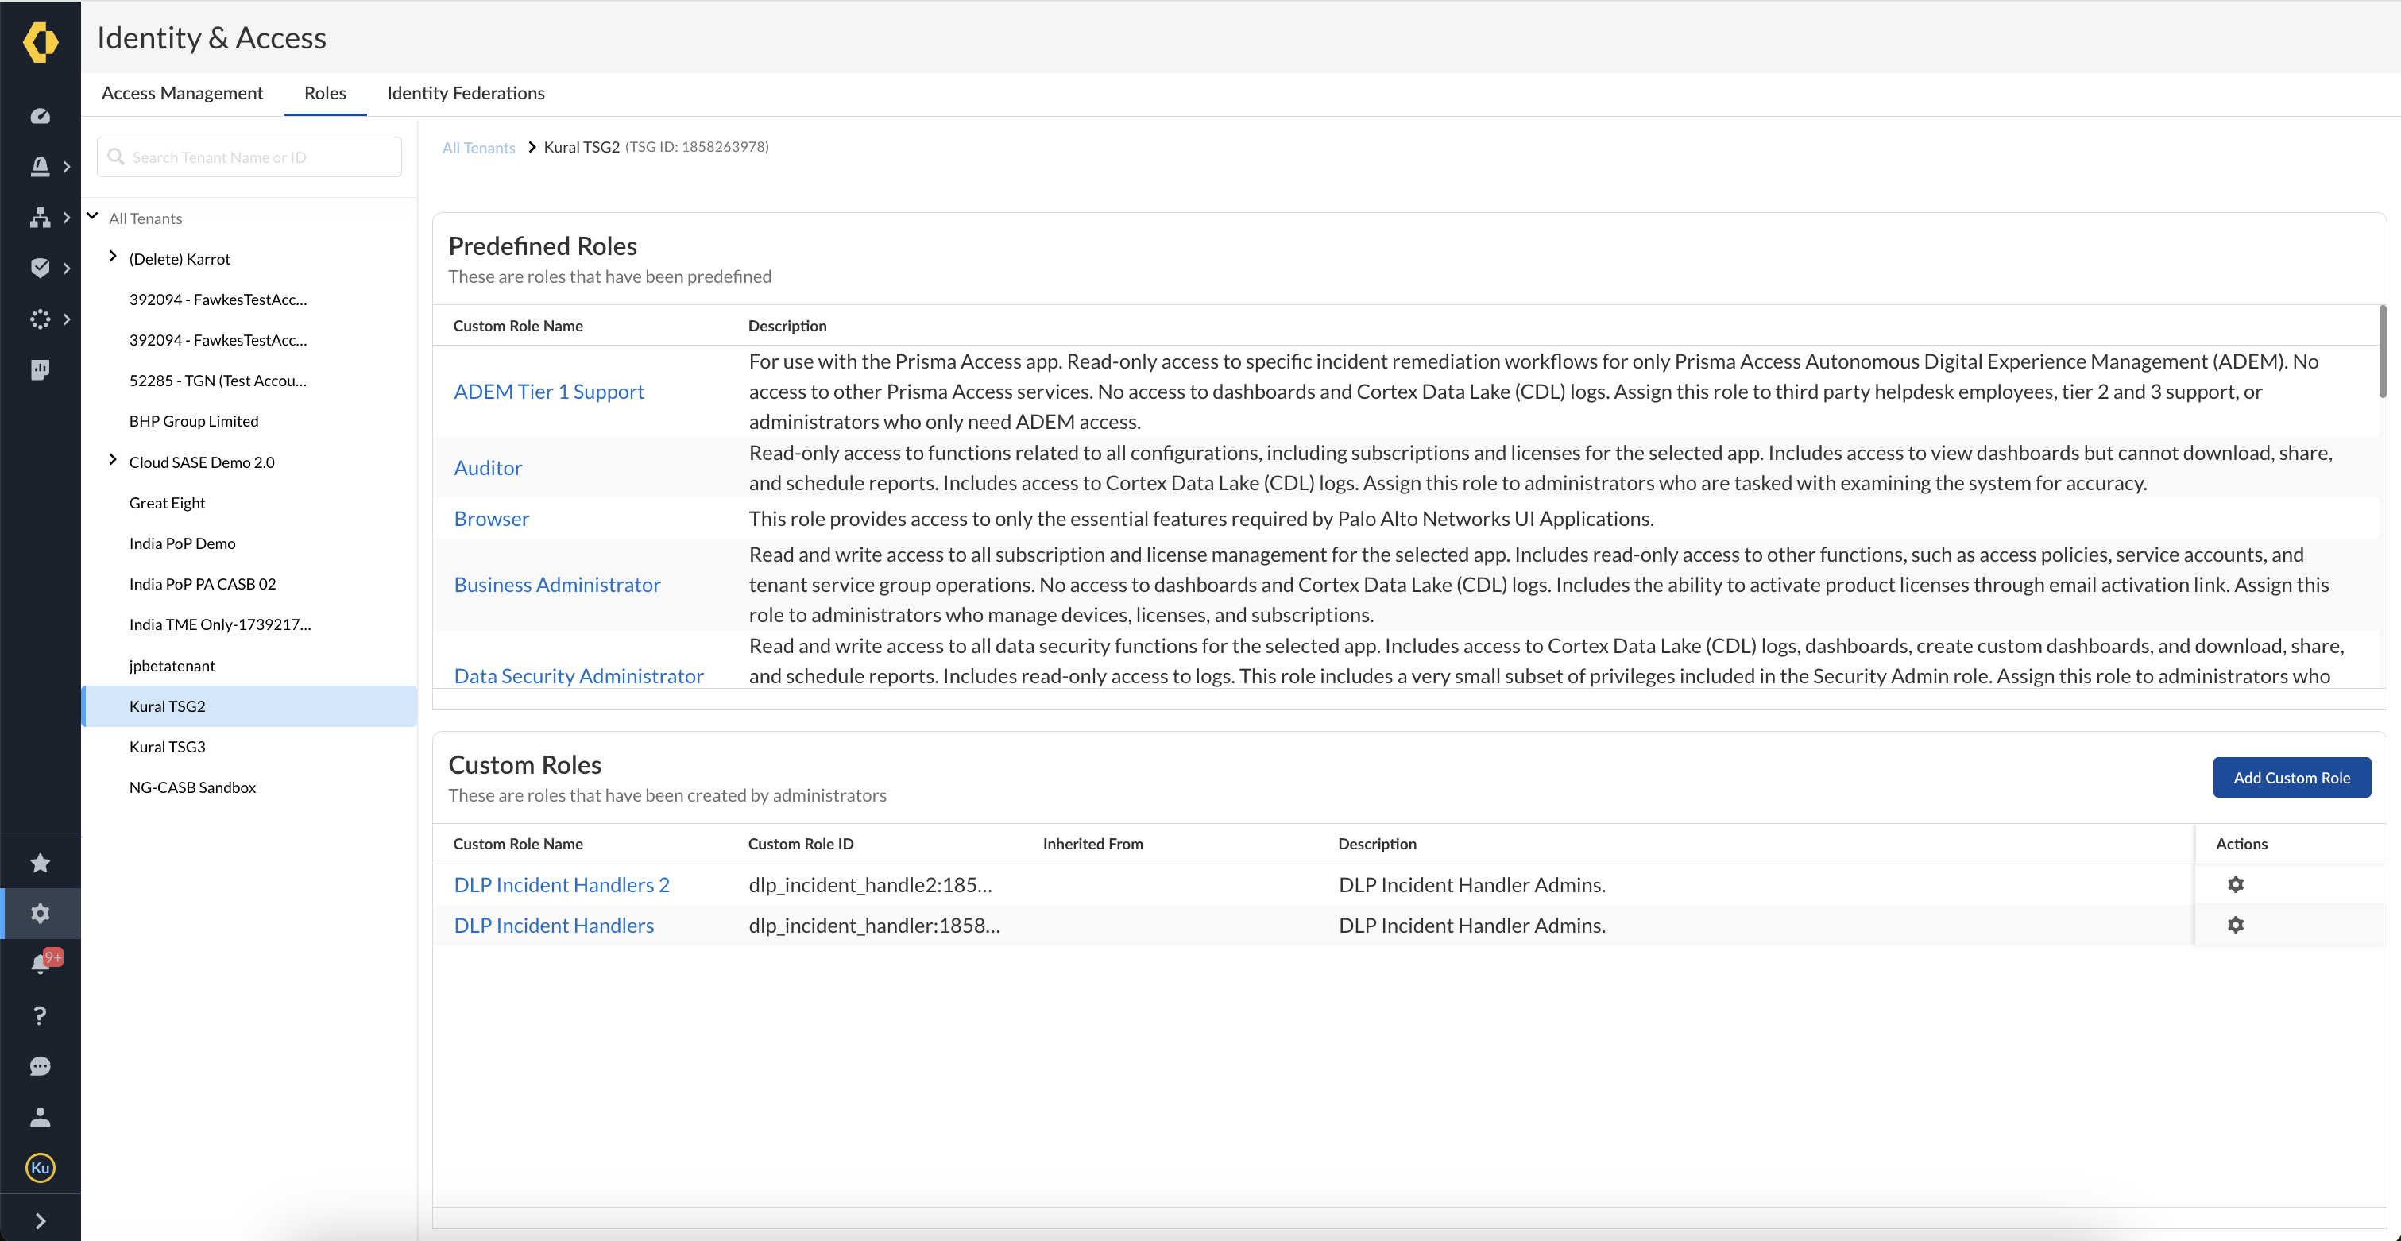Expand the Cloud SASE Demo 2.0 tenant
Image resolution: width=2401 pixels, height=1241 pixels.
(113, 460)
